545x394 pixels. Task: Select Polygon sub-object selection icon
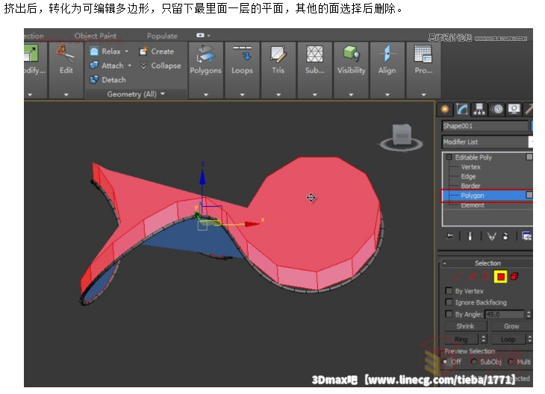(500, 277)
